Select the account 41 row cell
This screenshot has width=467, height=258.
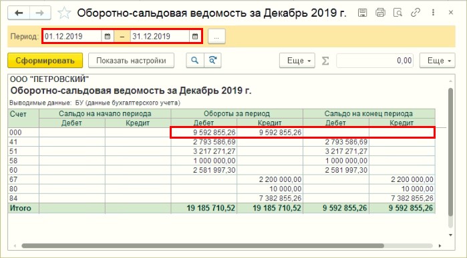coord(23,142)
